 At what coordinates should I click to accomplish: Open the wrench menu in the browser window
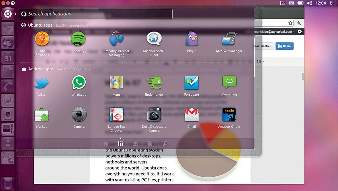pos(299,23)
